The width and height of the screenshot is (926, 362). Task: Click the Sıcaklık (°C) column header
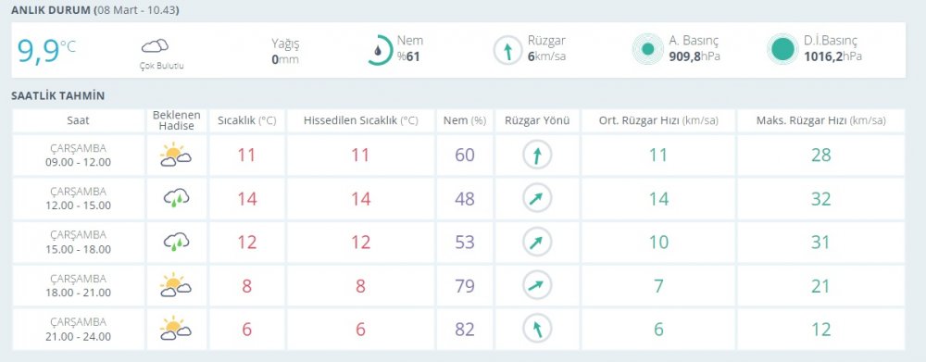(247, 120)
